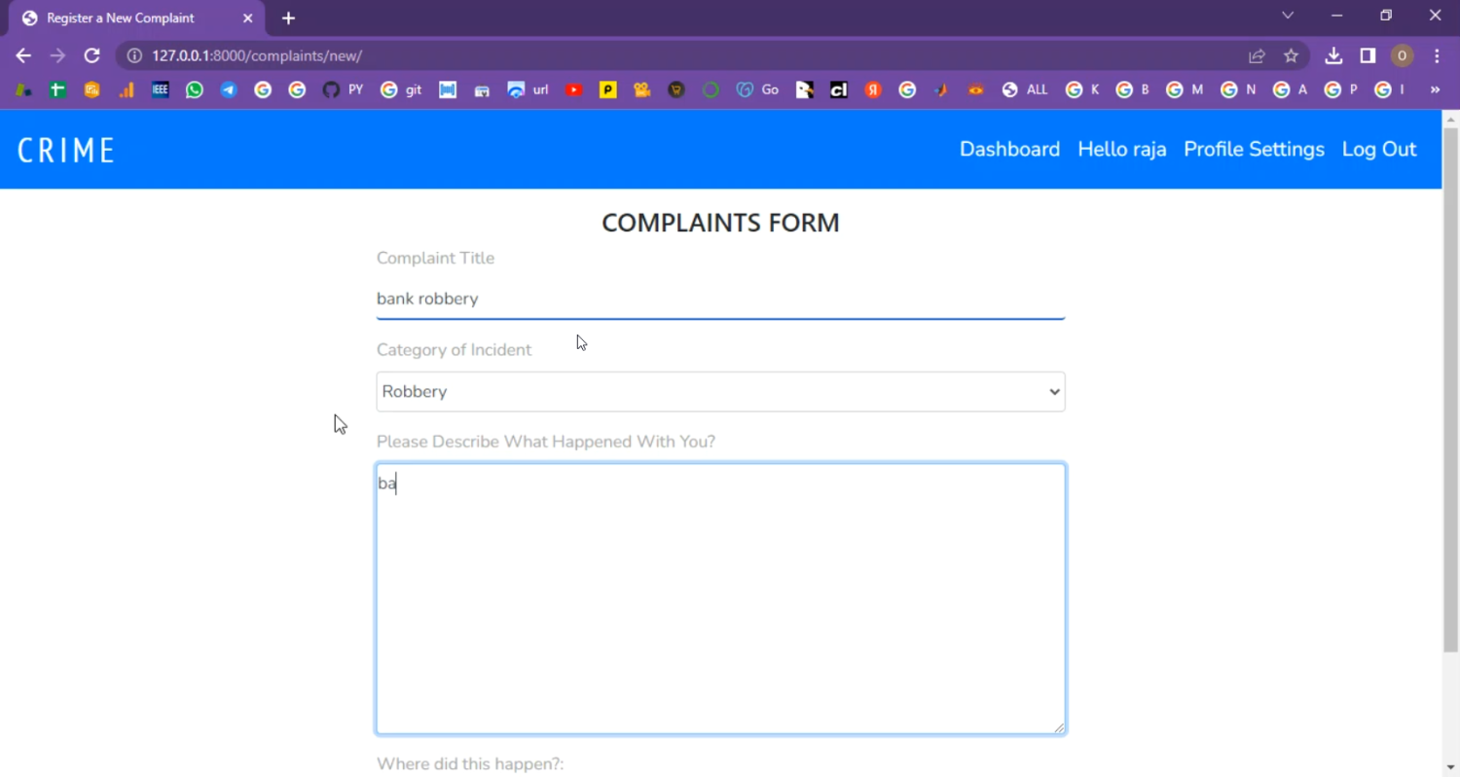Open the url bookmark
This screenshot has height=777, width=1460.
(x=529, y=89)
